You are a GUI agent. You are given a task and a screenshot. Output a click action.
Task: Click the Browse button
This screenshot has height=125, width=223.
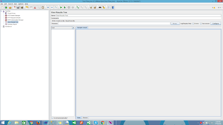[x=175, y=24]
